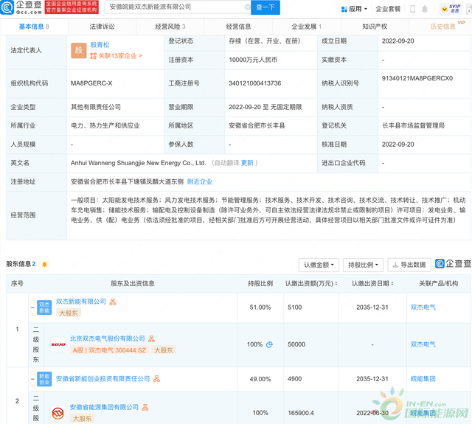Viewport: 472px width, 424px height.
Task: Open the 持股比例 dropdown filter
Action: (x=363, y=265)
